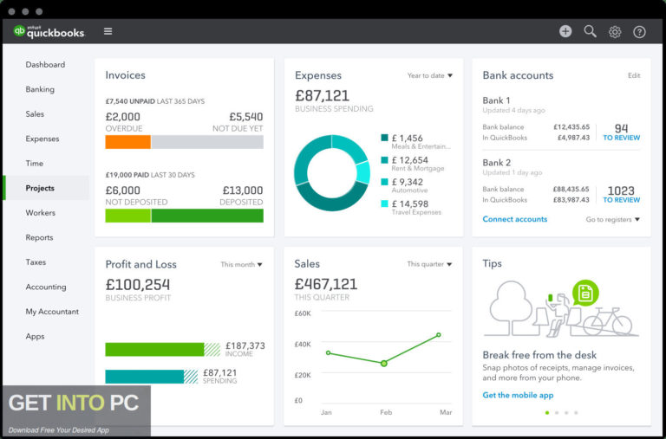Open the settings gear icon
The height and width of the screenshot is (439, 666).
click(x=615, y=32)
